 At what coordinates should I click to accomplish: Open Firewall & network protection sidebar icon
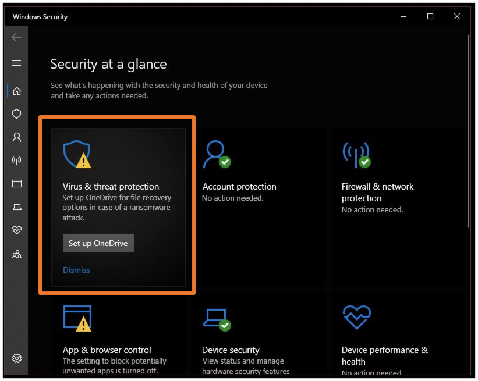point(17,161)
